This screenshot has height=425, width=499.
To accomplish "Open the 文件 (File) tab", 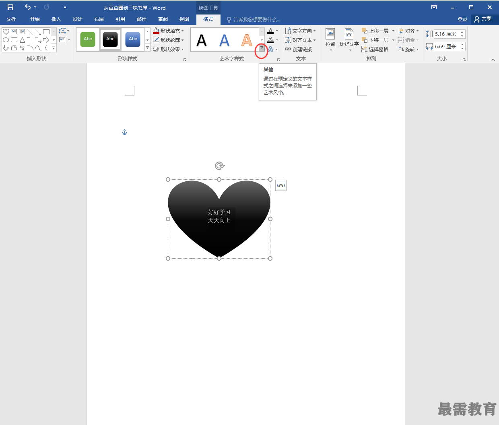I will pos(11,19).
